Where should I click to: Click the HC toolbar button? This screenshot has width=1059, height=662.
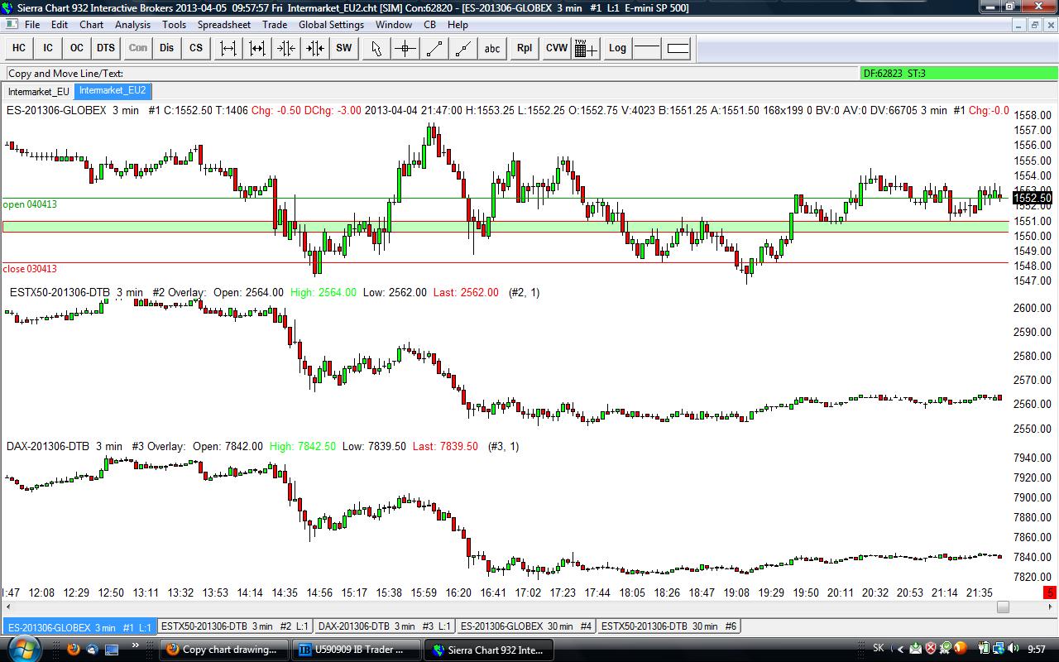(19, 48)
